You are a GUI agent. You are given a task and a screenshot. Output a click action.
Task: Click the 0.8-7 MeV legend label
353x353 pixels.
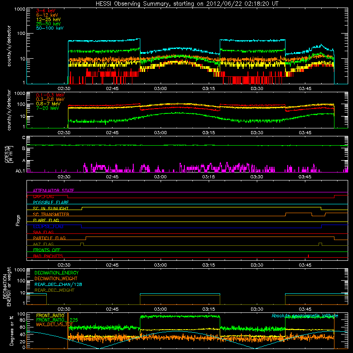coord(48,104)
